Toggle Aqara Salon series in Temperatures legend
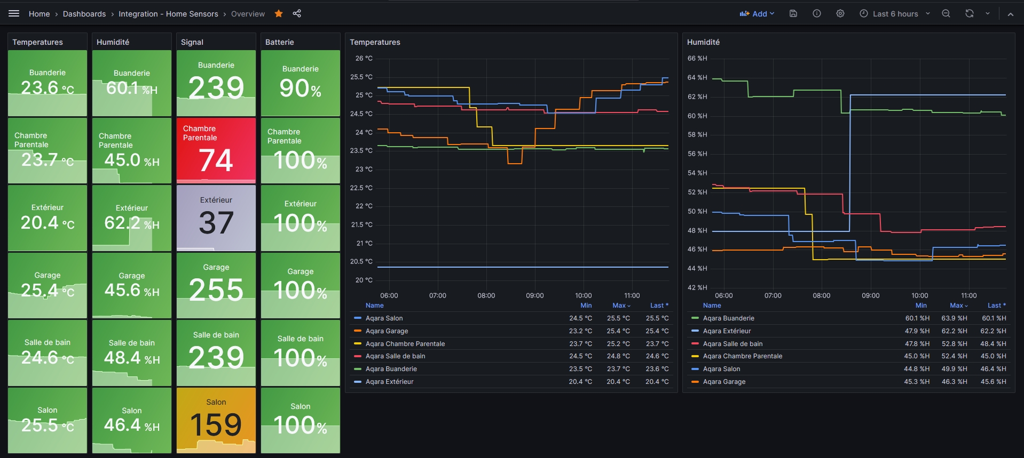This screenshot has width=1024, height=458. pos(384,318)
